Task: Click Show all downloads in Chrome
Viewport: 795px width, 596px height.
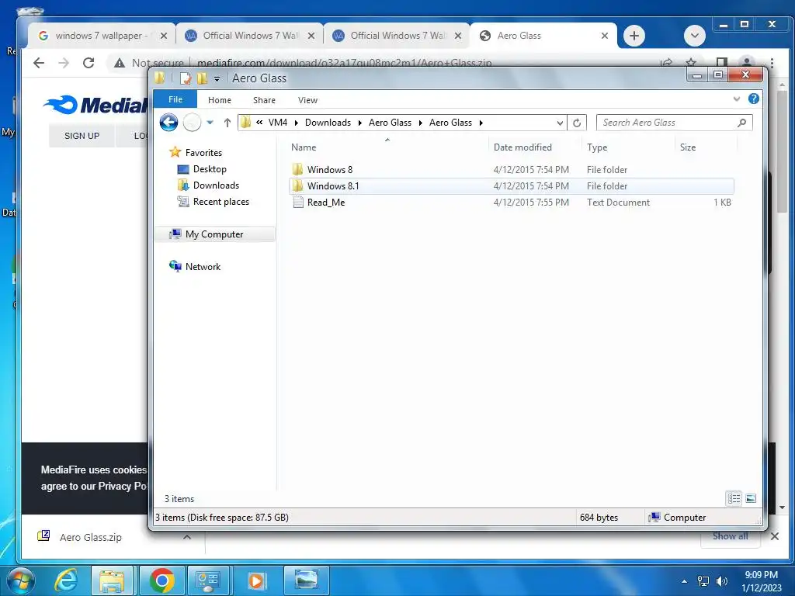Action: click(x=730, y=536)
